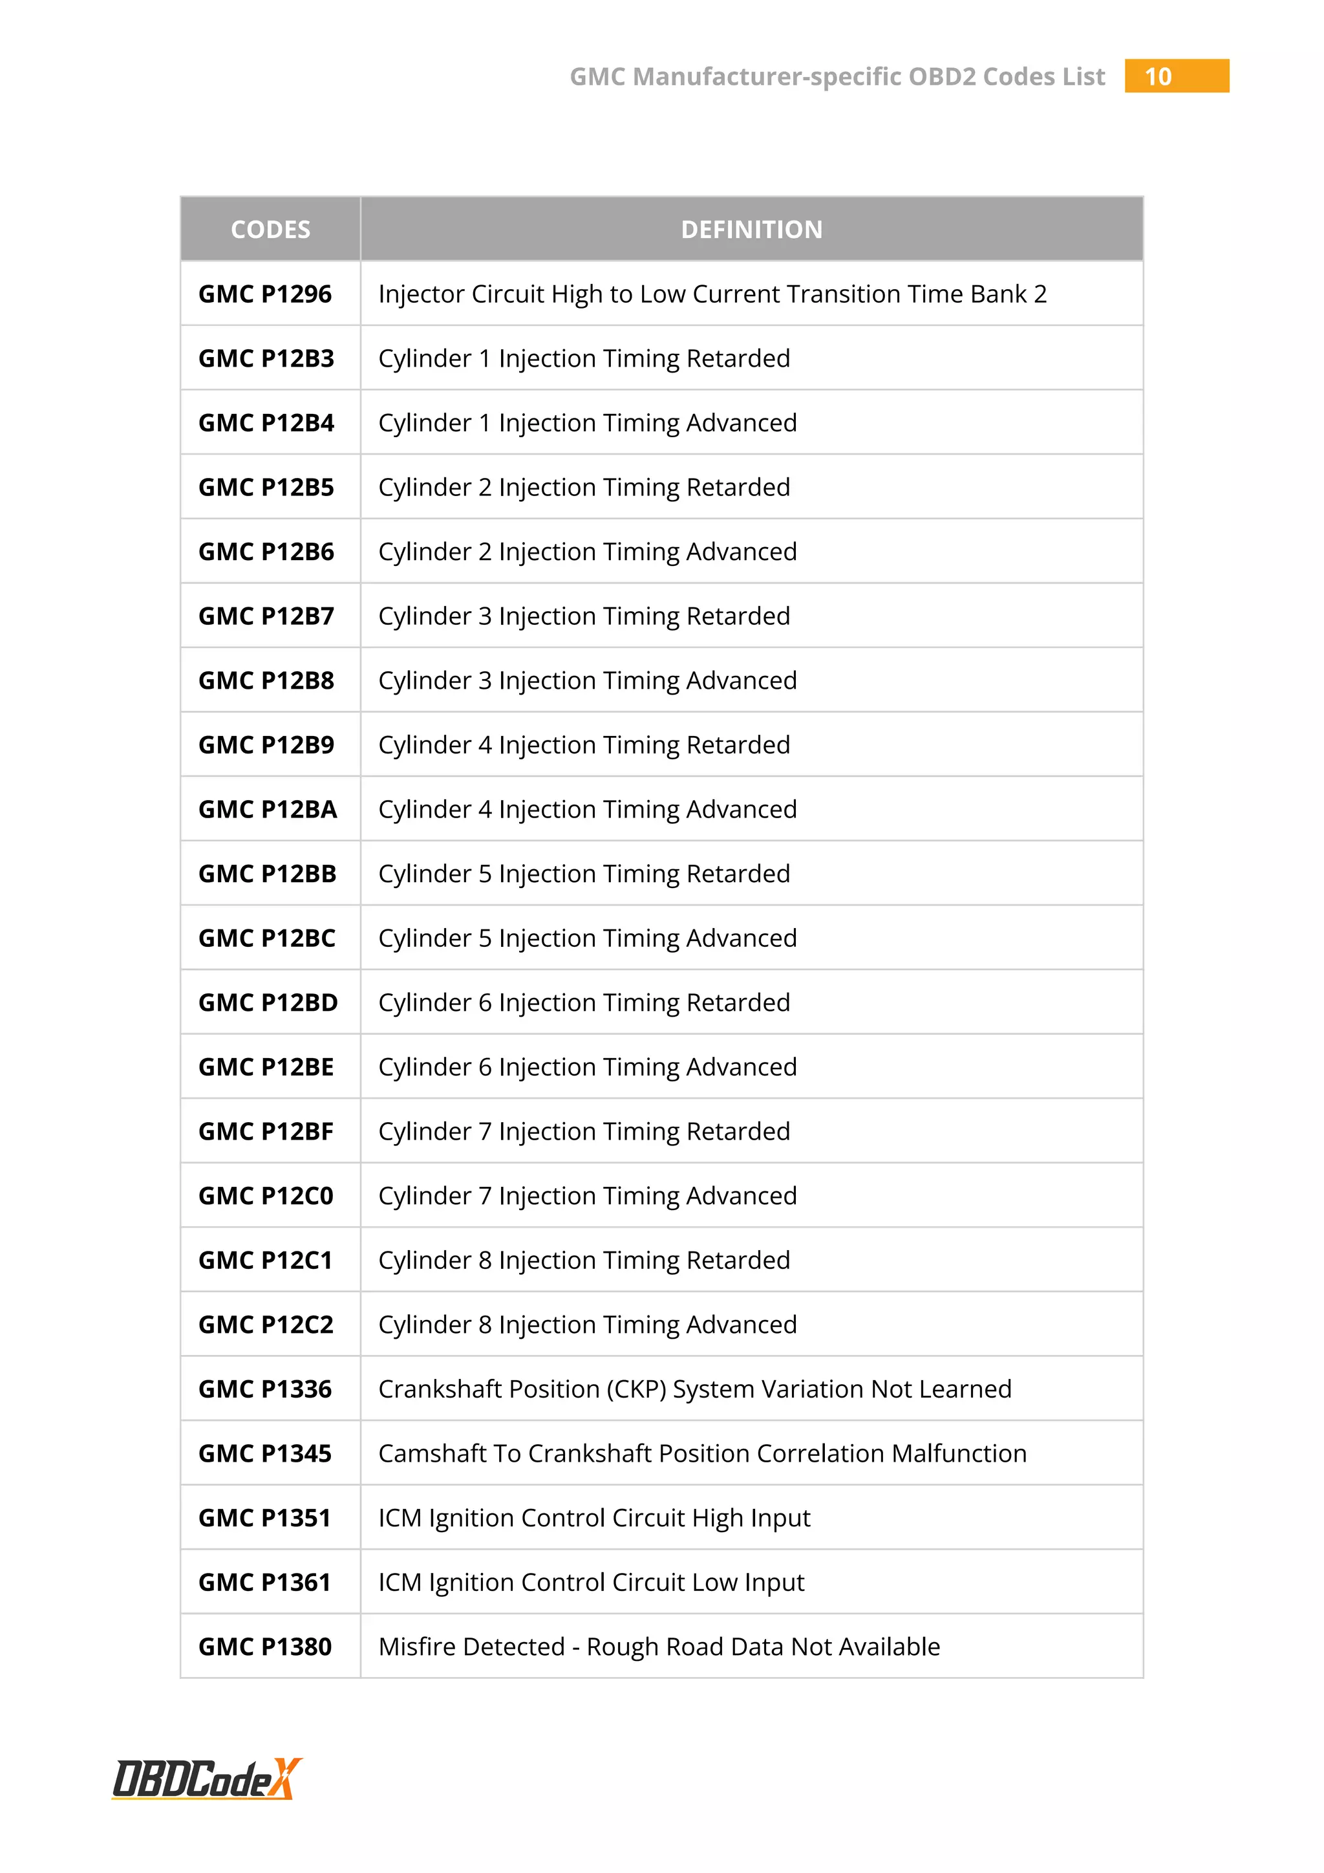1324x1873 pixels.
Task: Click the Cylinder 7 Injection Timing Advanced definition
Action: click(x=588, y=1196)
